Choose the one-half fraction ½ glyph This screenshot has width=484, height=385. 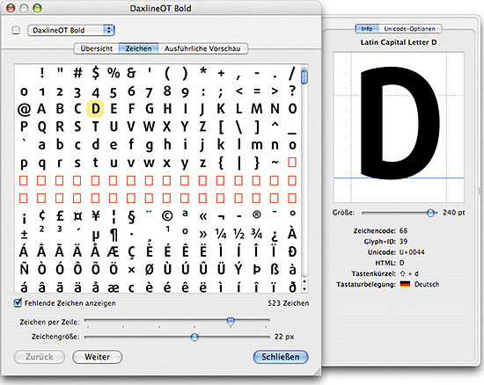(238, 235)
